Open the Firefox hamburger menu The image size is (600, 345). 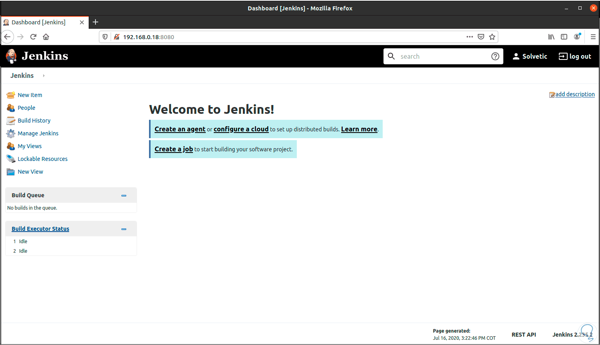593,37
